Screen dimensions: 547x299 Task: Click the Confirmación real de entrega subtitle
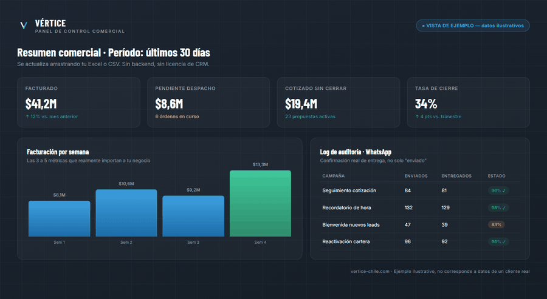(x=373, y=161)
